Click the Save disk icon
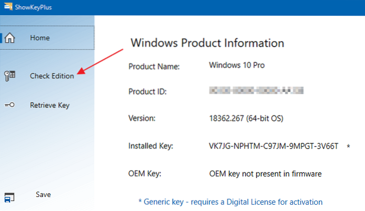Image resolution: width=365 pixels, height=211 pixels. click(x=9, y=197)
